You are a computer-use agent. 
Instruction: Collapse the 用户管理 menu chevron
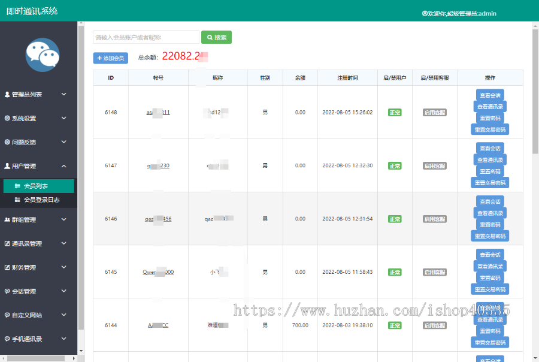tap(64, 166)
